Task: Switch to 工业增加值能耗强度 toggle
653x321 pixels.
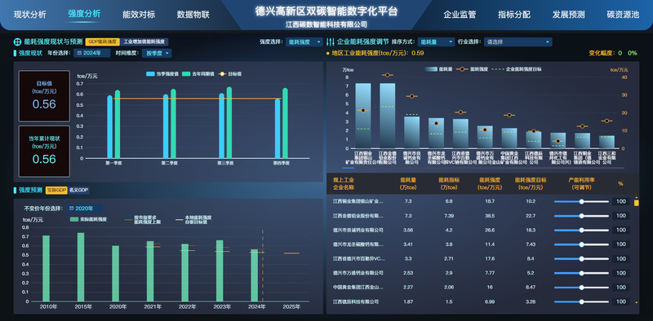Action: coord(144,42)
